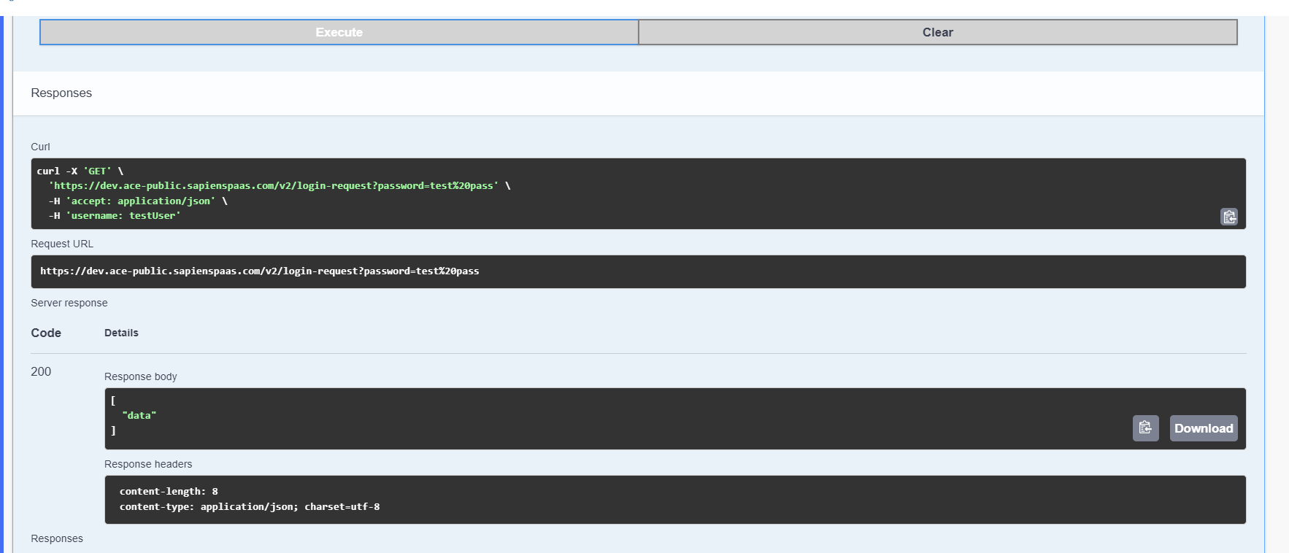The image size is (1289, 553).
Task: Click the curl -X 'GET' first line
Action: click(80, 171)
